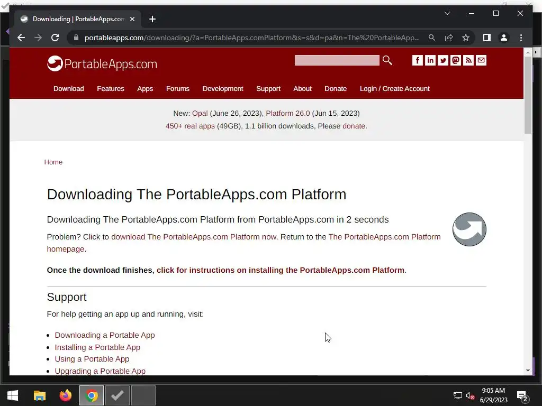Image resolution: width=542 pixels, height=406 pixels.
Task: Open the Chrome side panel icon
Action: click(487, 38)
